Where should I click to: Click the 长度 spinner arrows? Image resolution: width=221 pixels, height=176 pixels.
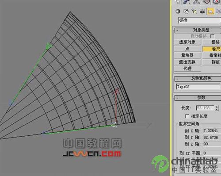click(217, 108)
